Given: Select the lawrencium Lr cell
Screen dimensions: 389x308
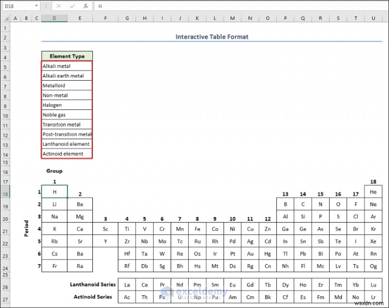Looking at the screenshot, I should pyautogui.click(x=373, y=297).
